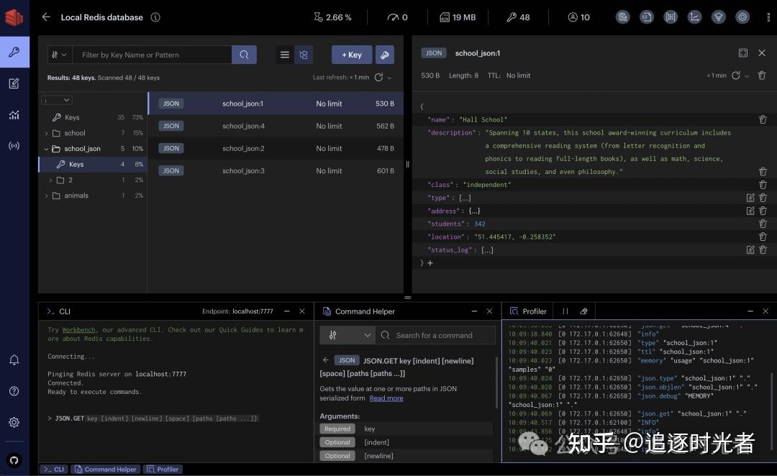Open the notifications bell icon

click(x=14, y=360)
